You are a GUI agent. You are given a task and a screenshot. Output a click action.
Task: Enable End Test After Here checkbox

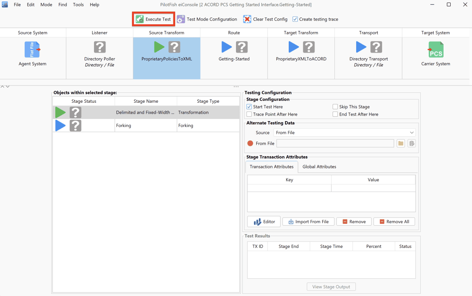click(x=335, y=114)
